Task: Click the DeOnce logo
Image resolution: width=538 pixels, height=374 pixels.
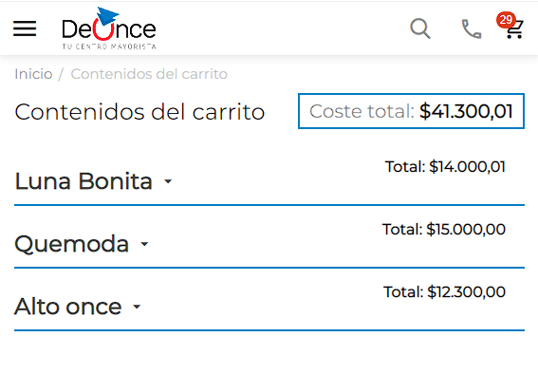Action: coord(109,28)
